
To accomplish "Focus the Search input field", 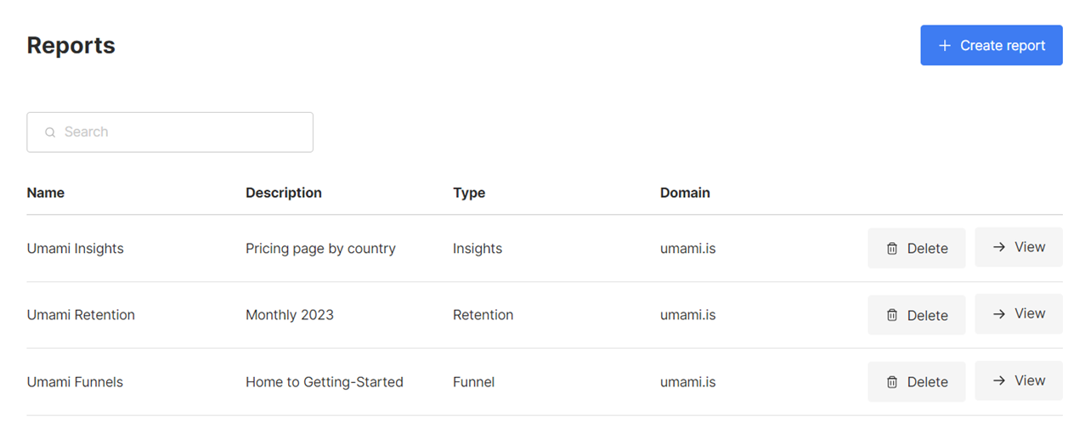I will tap(178, 132).
